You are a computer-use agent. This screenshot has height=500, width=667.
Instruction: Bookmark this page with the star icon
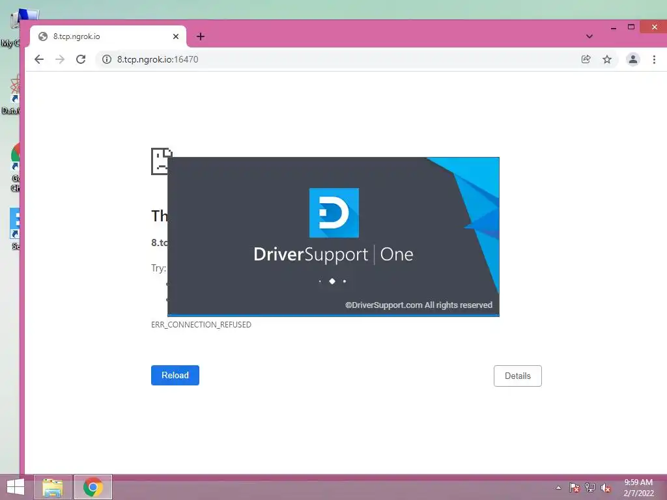pyautogui.click(x=607, y=59)
